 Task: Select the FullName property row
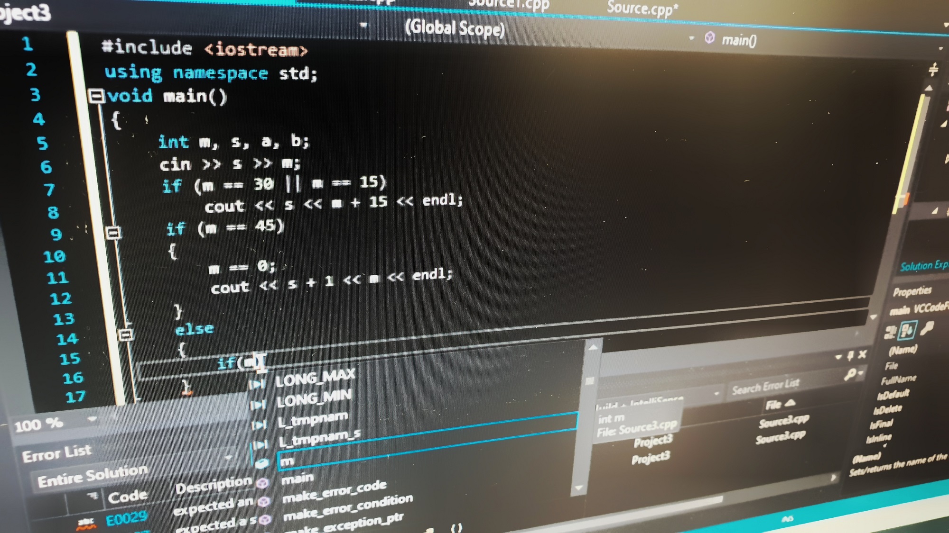(x=899, y=380)
